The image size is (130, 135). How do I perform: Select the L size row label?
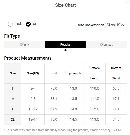[x=13, y=109]
